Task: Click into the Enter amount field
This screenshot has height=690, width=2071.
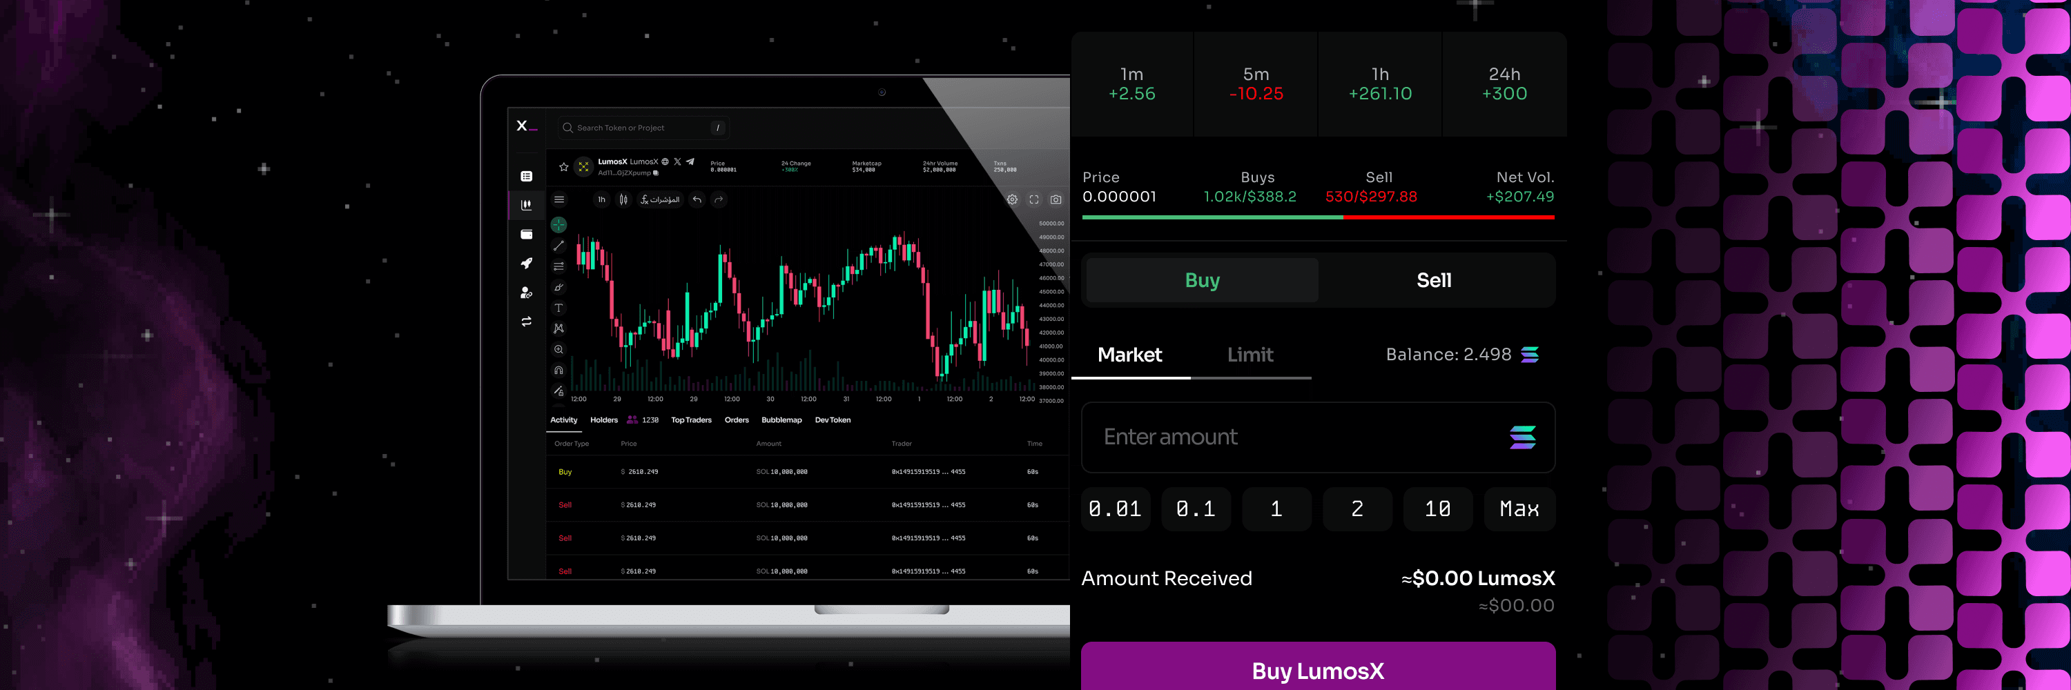Action: coord(1318,437)
